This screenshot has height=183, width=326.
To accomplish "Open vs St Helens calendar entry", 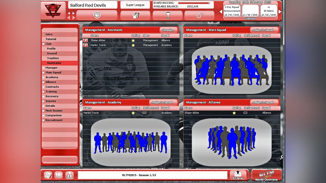I will [x=269, y=11].
